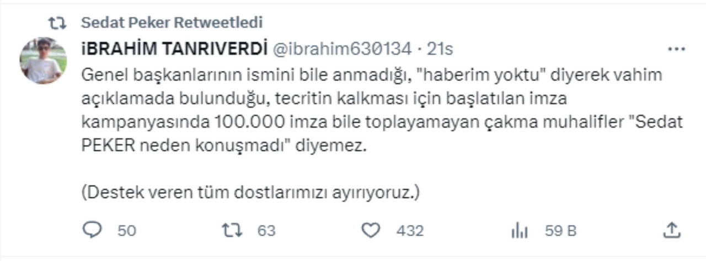Open the view analytics bar-chart icon
Viewport: 706px width, 261px height.
point(520,231)
